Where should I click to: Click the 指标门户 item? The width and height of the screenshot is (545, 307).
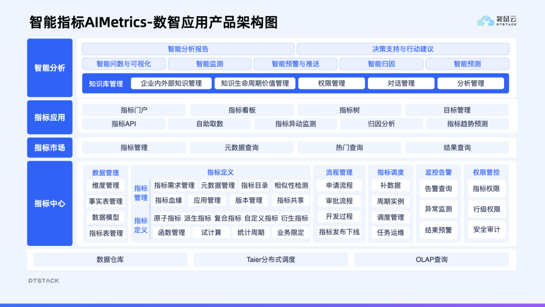[134, 110]
